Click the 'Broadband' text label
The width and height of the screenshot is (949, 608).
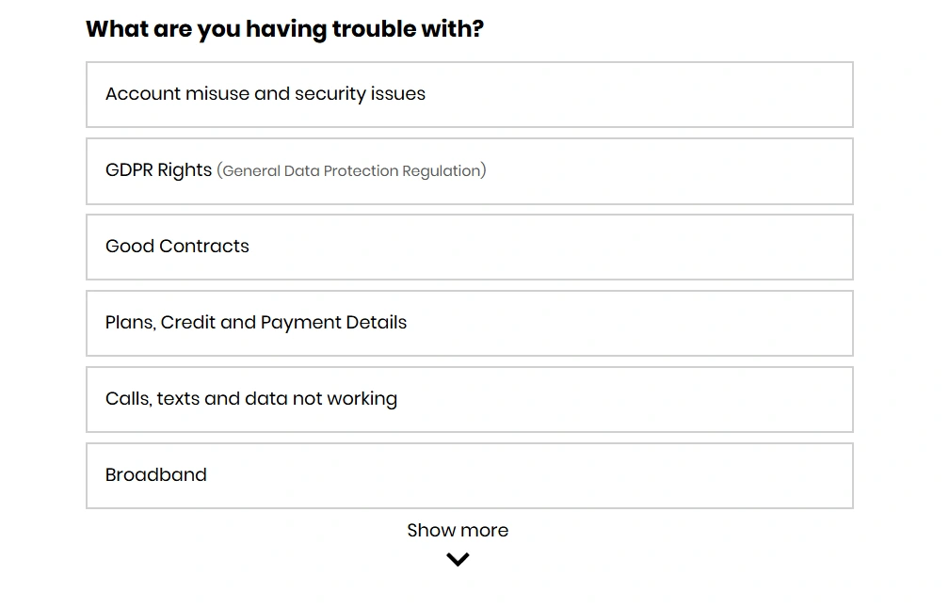tap(156, 475)
